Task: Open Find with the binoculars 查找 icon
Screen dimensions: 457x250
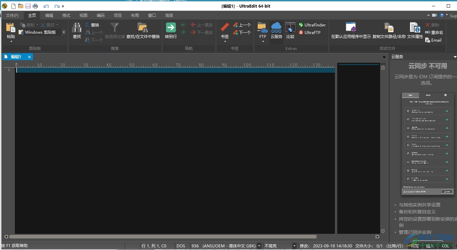Action: click(77, 27)
